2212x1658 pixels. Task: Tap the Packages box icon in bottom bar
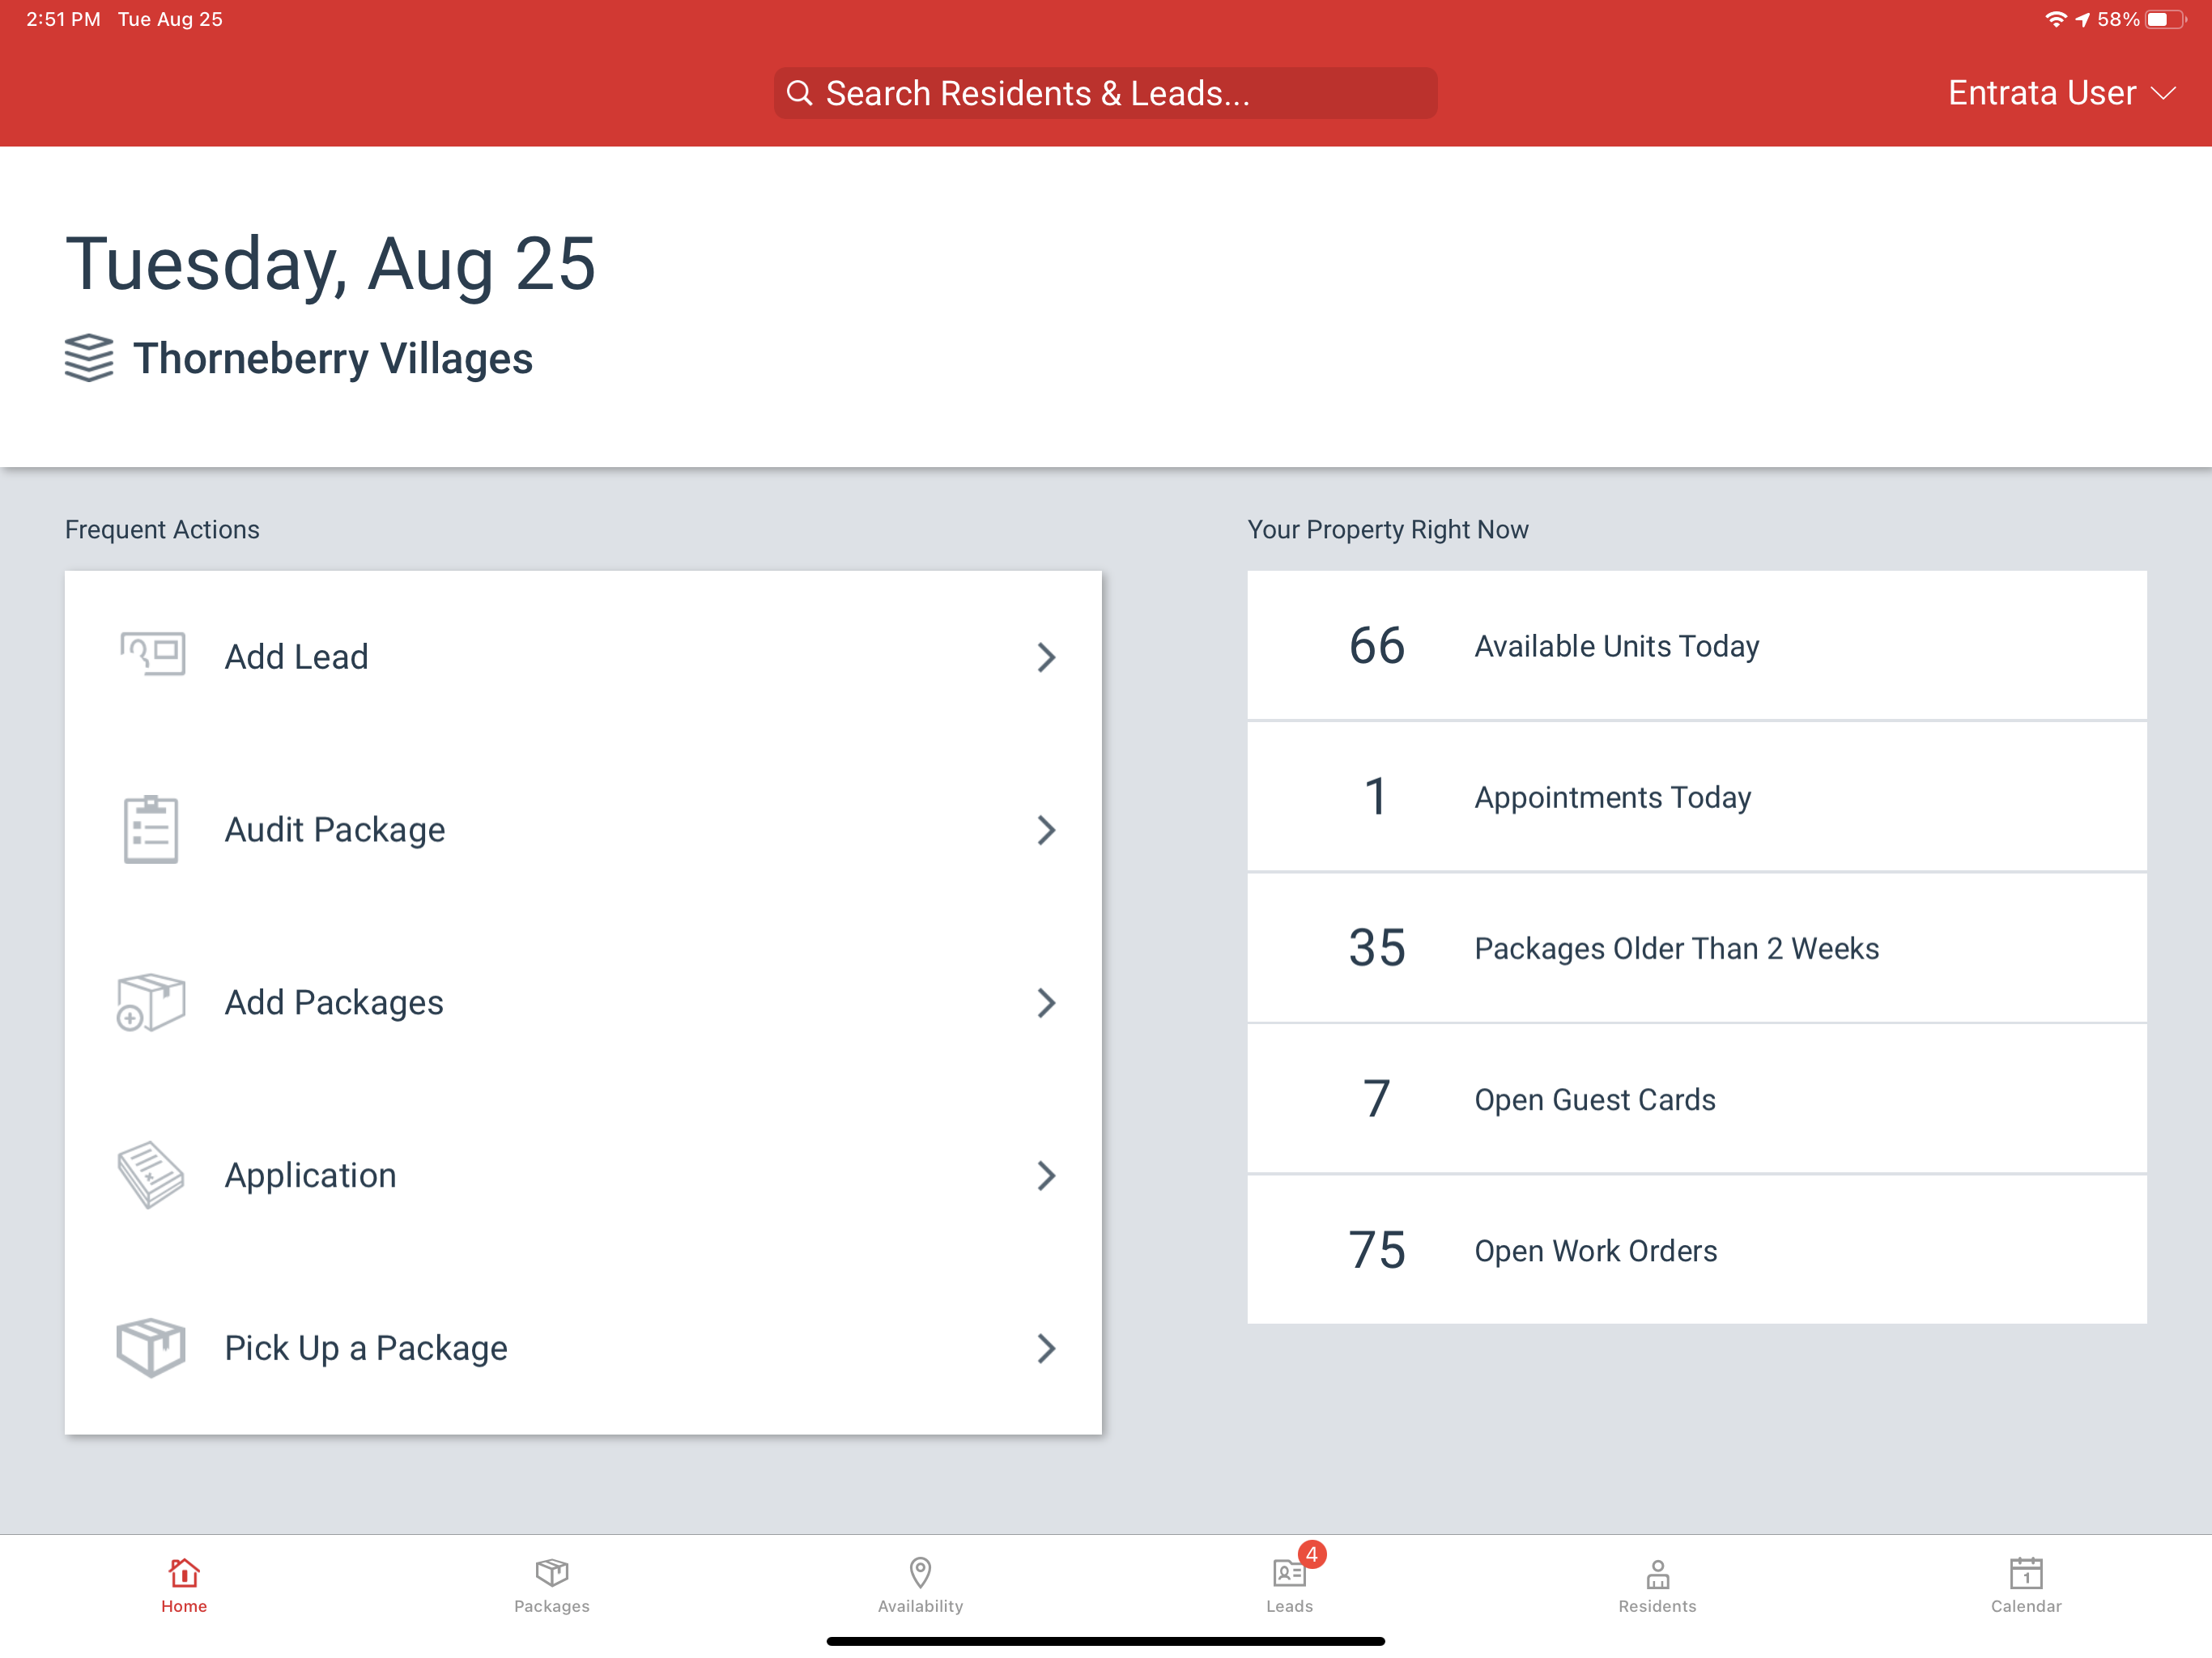(x=552, y=1573)
